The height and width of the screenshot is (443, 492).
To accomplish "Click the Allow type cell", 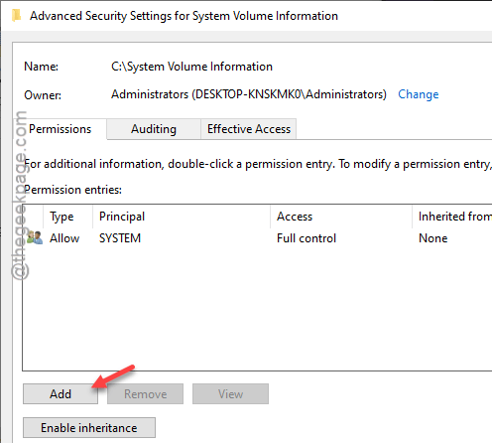I will pos(64,238).
